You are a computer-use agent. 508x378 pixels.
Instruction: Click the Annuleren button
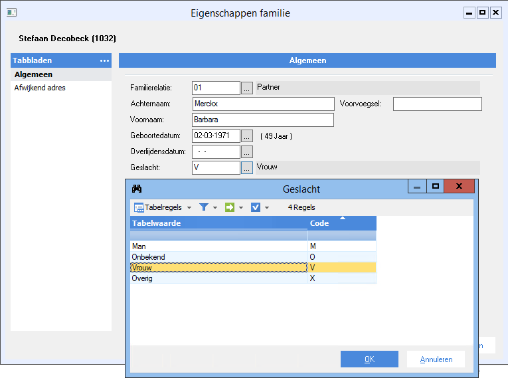(436, 359)
